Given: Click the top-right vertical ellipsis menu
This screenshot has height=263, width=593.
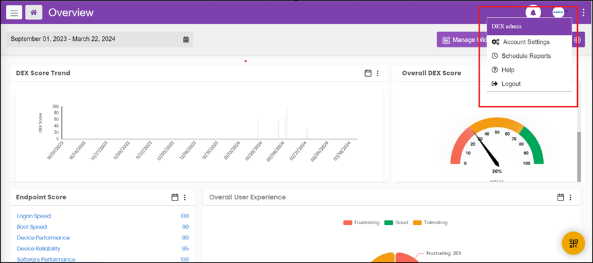Looking at the screenshot, I should [x=583, y=12].
